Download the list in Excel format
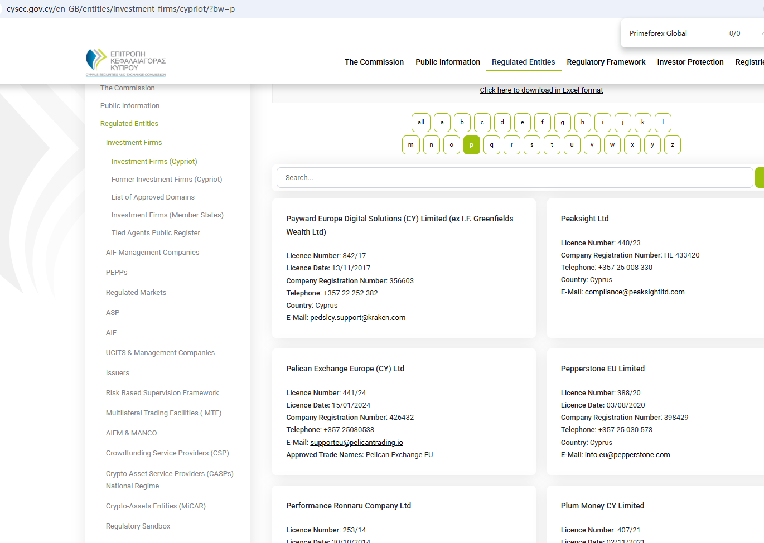Screen dimensions: 764x543 (541, 90)
